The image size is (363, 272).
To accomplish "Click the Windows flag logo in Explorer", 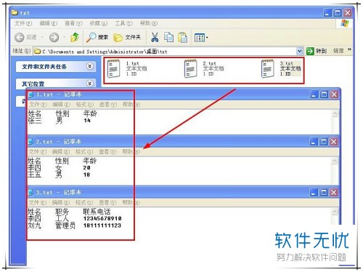I will pyautogui.click(x=345, y=23).
